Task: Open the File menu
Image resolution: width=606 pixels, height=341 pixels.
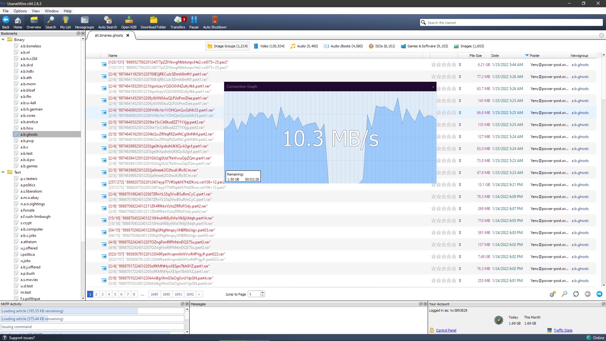Action: (6, 11)
